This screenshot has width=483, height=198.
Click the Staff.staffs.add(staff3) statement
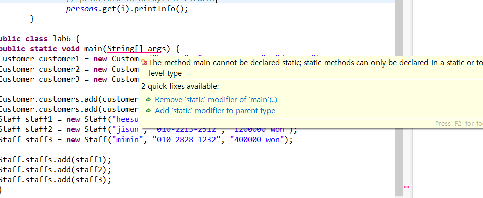coord(55,179)
